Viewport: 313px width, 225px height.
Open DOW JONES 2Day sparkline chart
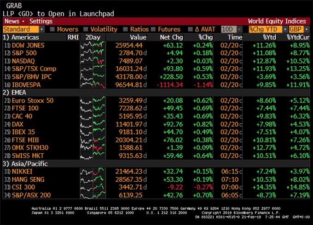pos(93,45)
